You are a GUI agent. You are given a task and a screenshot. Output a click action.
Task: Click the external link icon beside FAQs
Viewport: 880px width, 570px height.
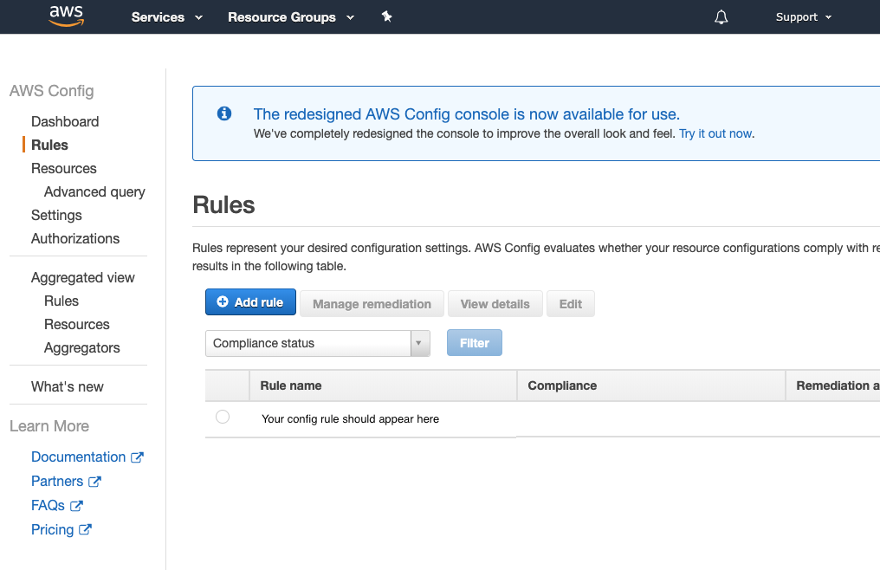coord(76,505)
